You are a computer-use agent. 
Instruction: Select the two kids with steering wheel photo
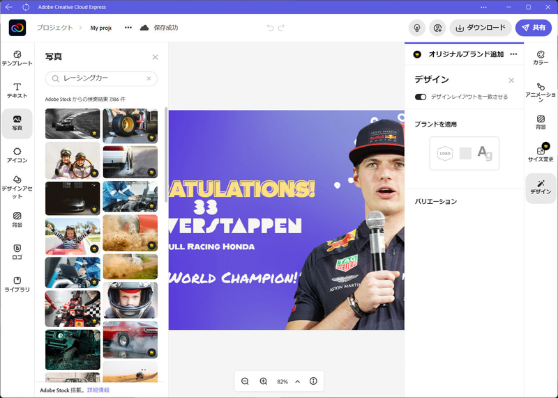(x=73, y=161)
